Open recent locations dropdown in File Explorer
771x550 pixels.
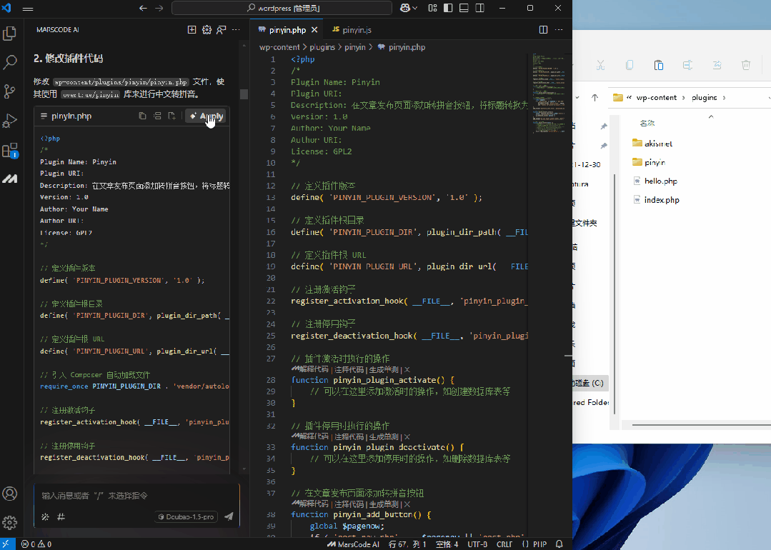(x=577, y=97)
